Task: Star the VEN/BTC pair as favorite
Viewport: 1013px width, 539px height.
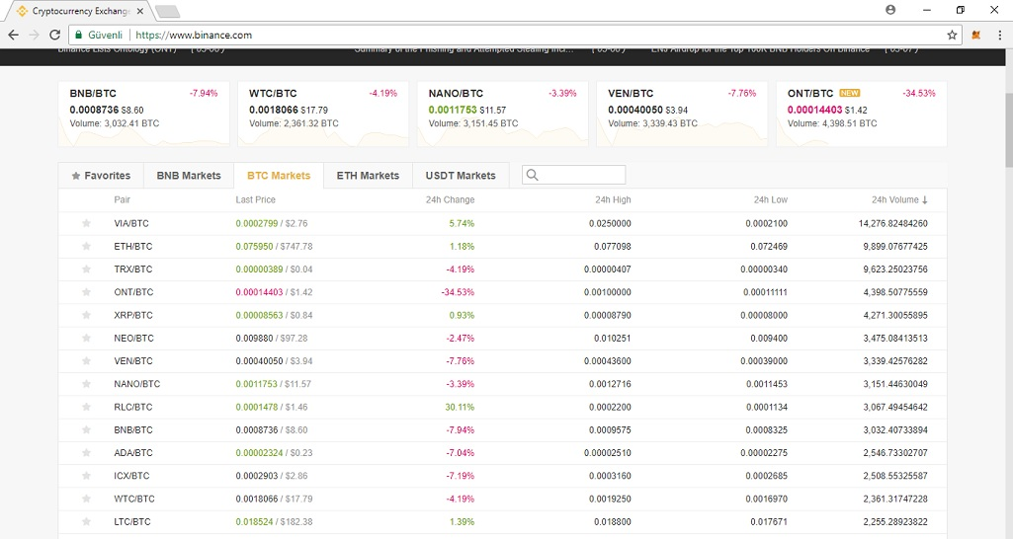Action: point(86,361)
